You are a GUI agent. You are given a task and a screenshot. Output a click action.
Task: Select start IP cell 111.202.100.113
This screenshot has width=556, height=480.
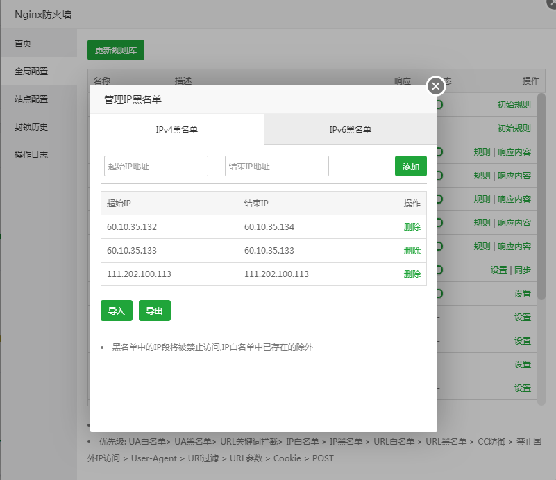139,274
